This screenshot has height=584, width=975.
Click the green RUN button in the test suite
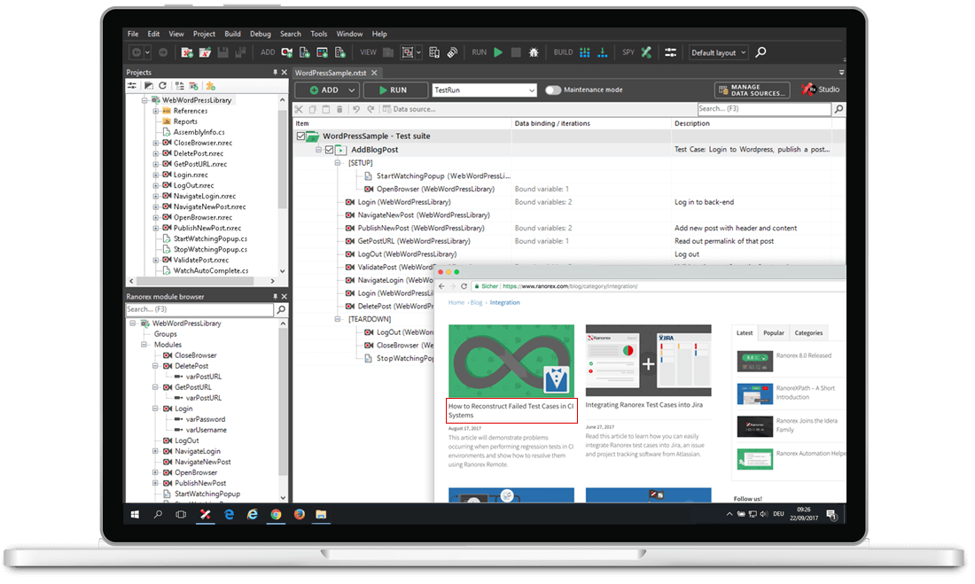point(394,90)
